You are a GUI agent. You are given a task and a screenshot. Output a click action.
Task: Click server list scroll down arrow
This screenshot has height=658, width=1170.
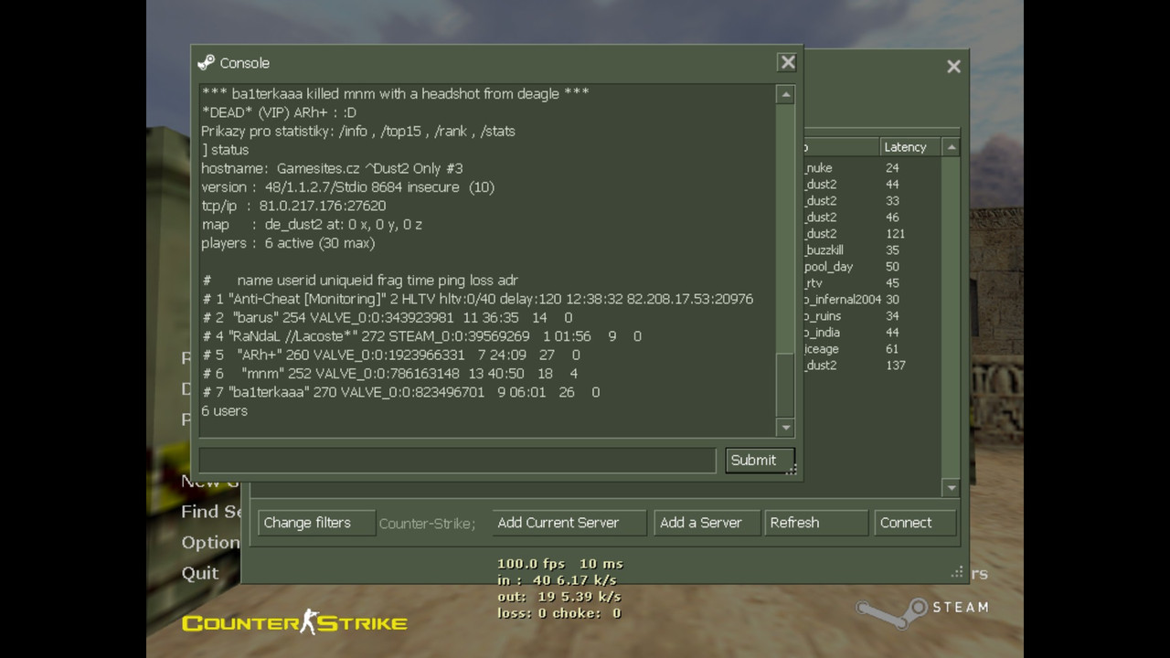(x=952, y=488)
